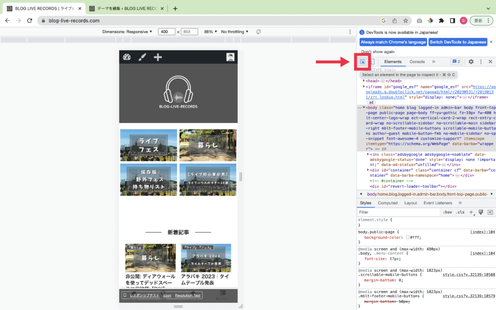496x310 pixels.
Task: Open a new Chrome tab
Action: coord(175,9)
